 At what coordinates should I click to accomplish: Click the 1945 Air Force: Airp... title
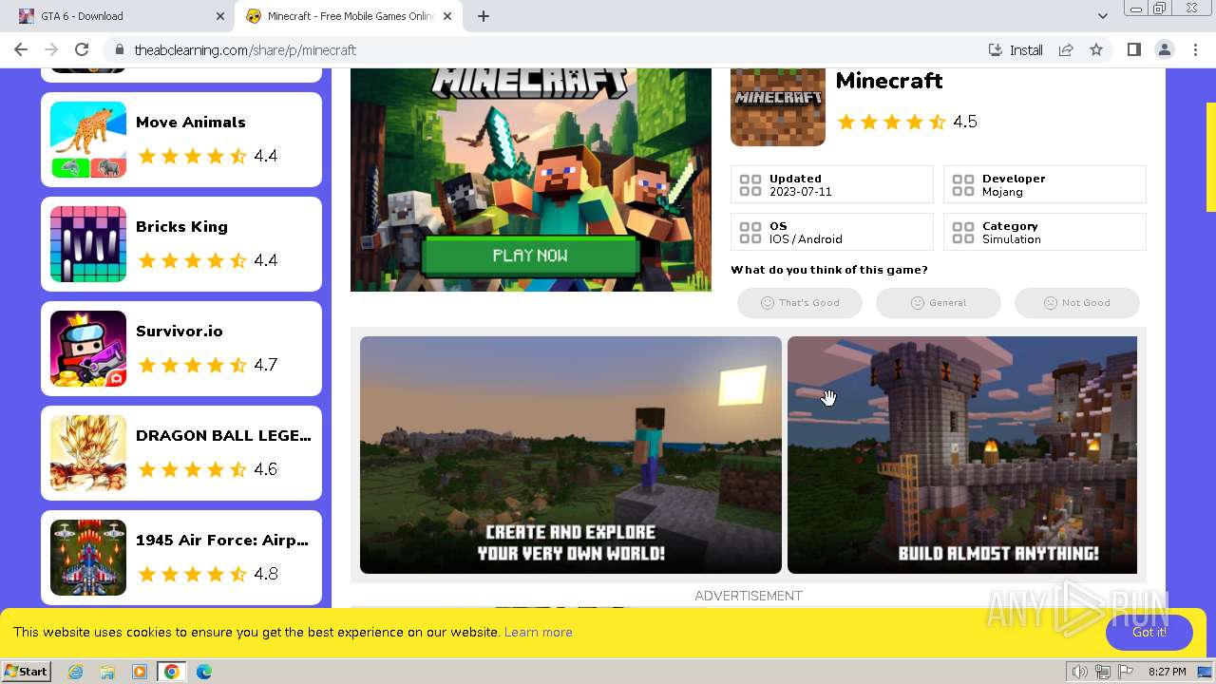tap(222, 540)
